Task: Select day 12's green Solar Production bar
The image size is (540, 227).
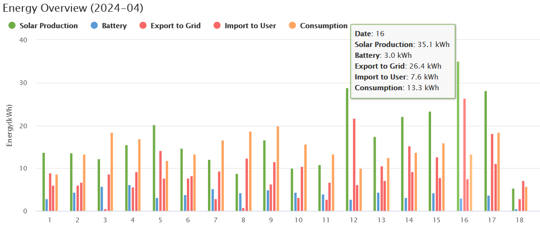Action: [347, 150]
